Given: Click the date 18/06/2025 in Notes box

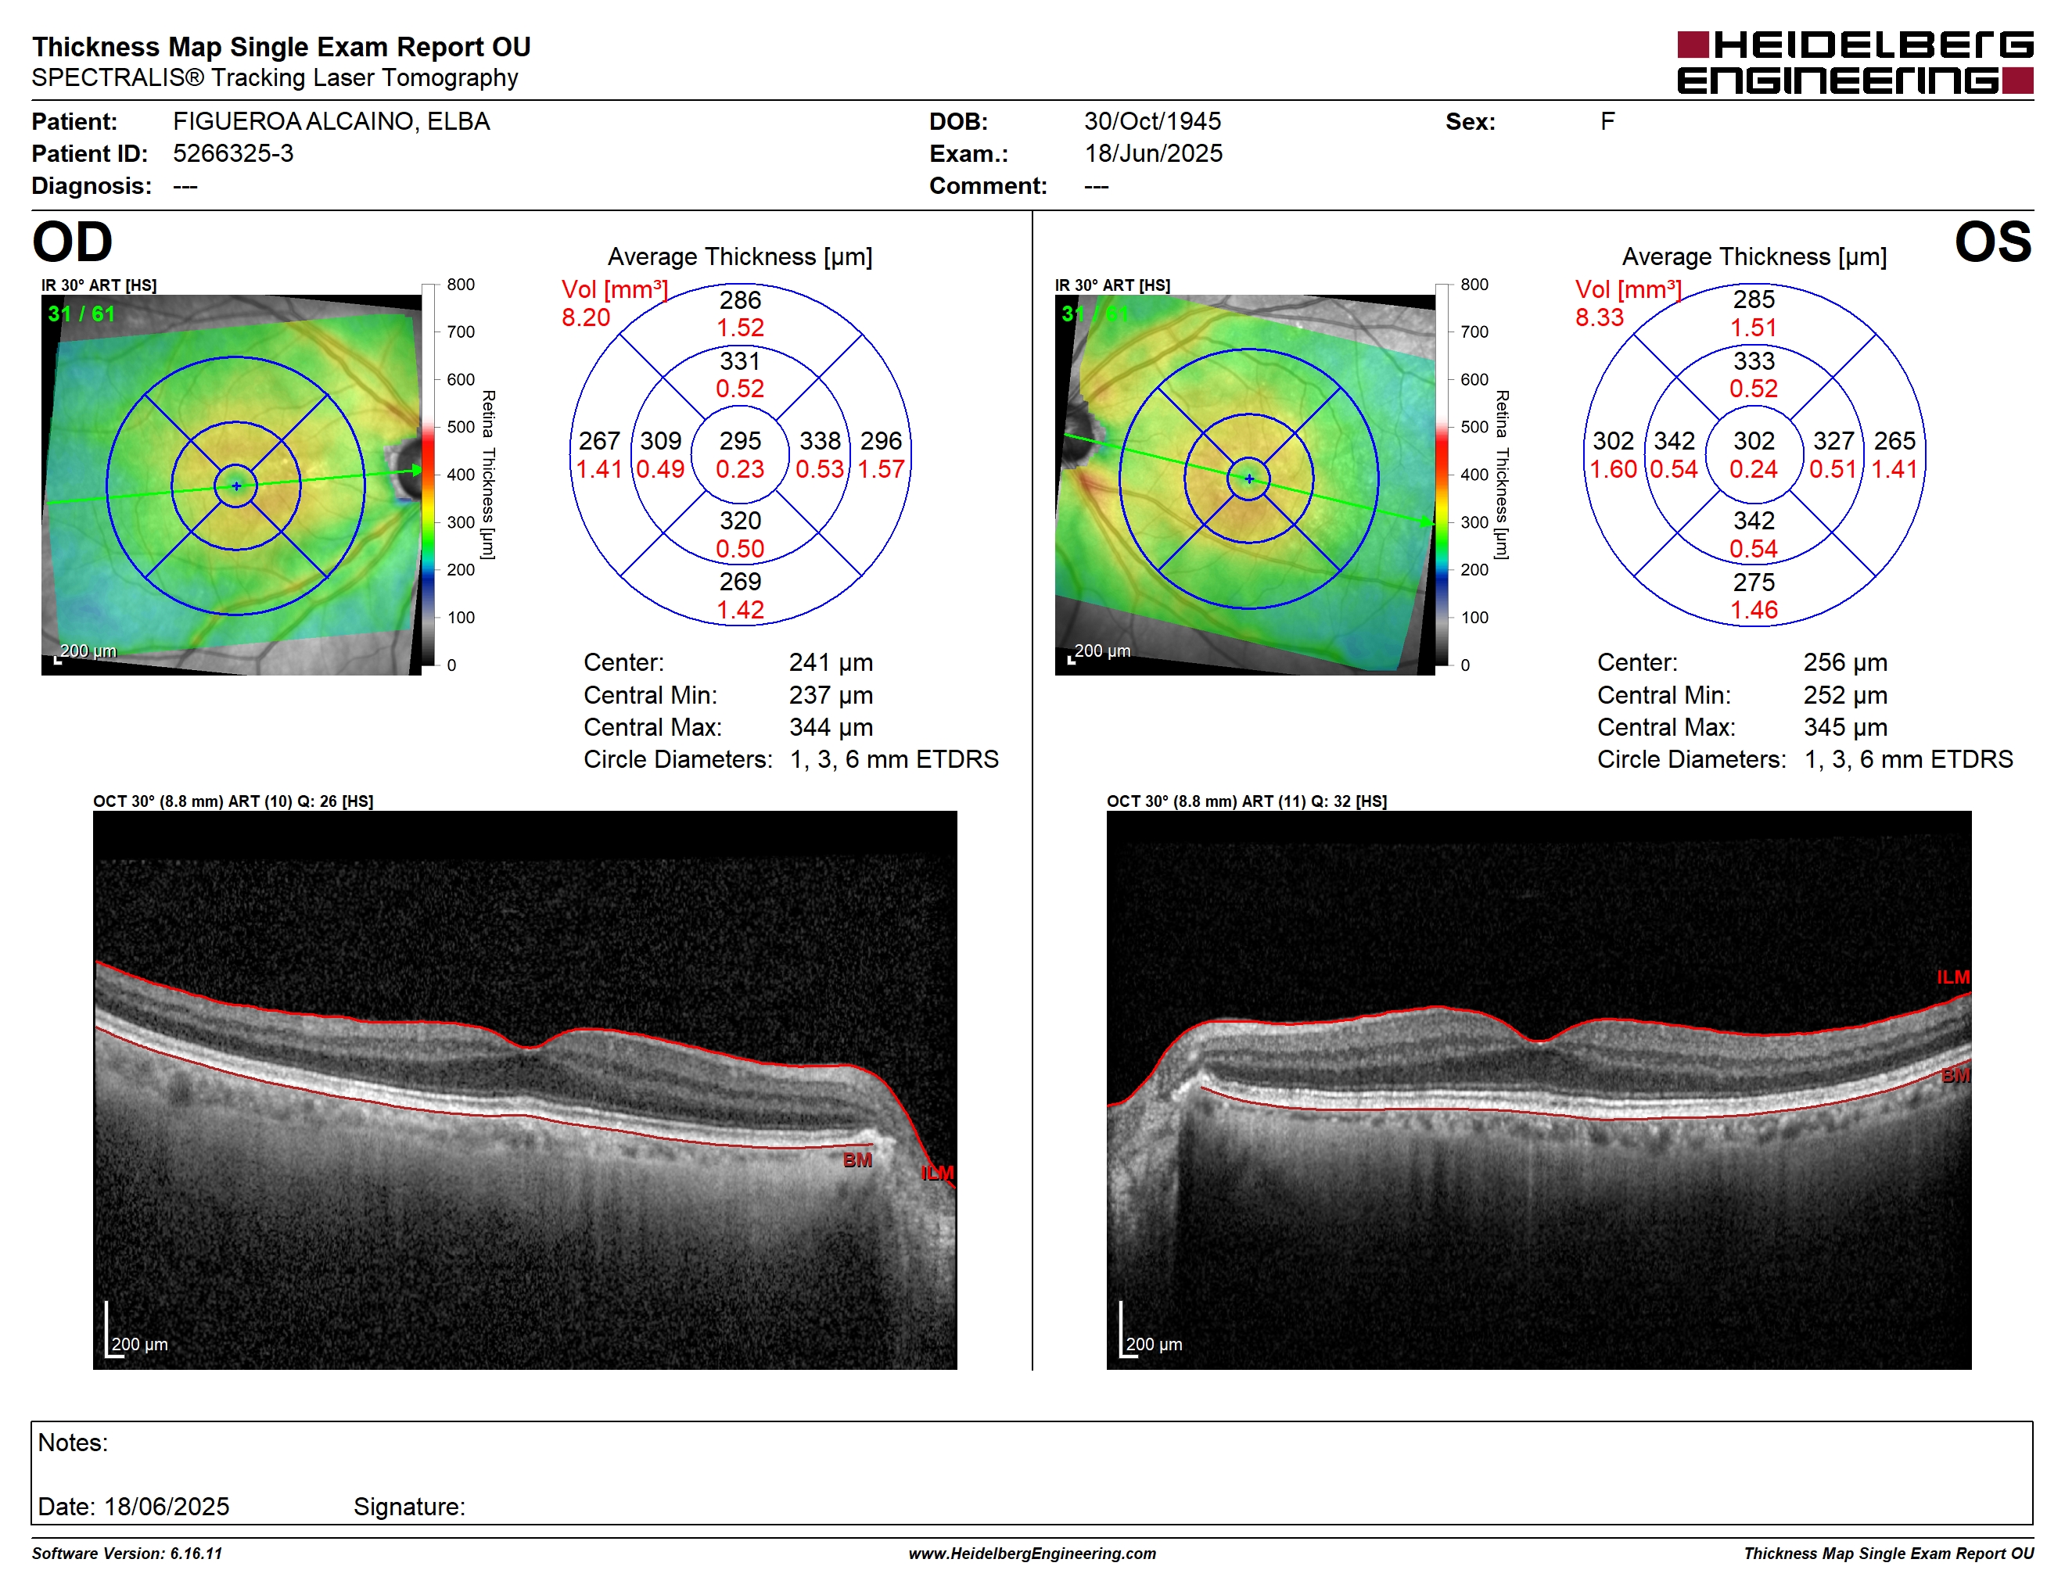Looking at the screenshot, I should (167, 1507).
